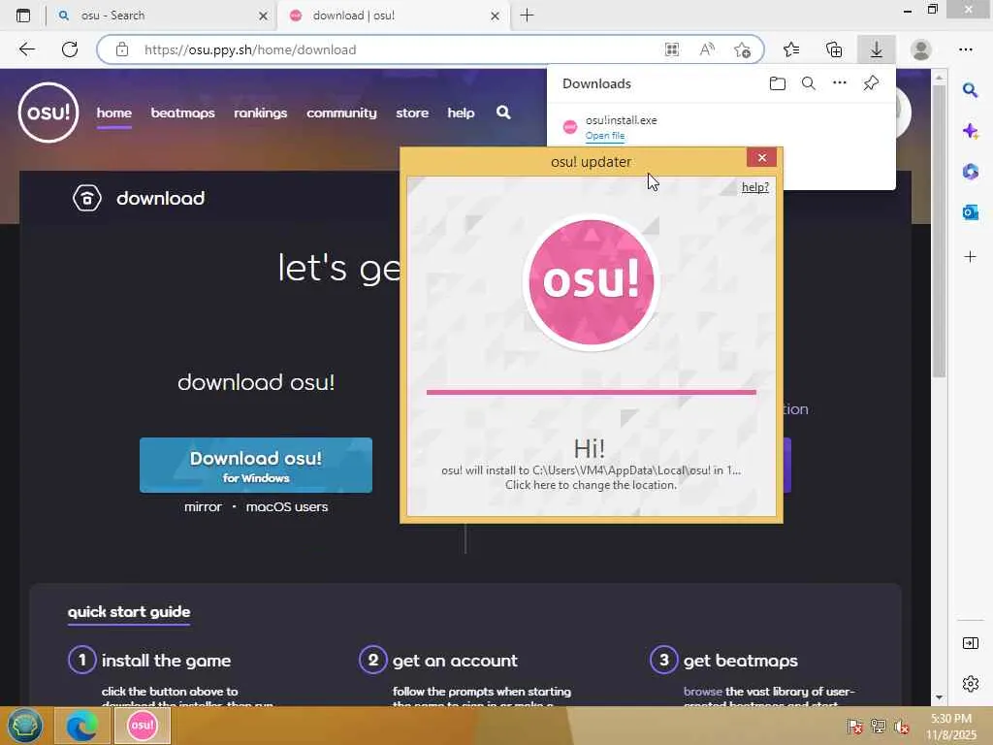Switch to the osu - Search tab

click(x=162, y=16)
